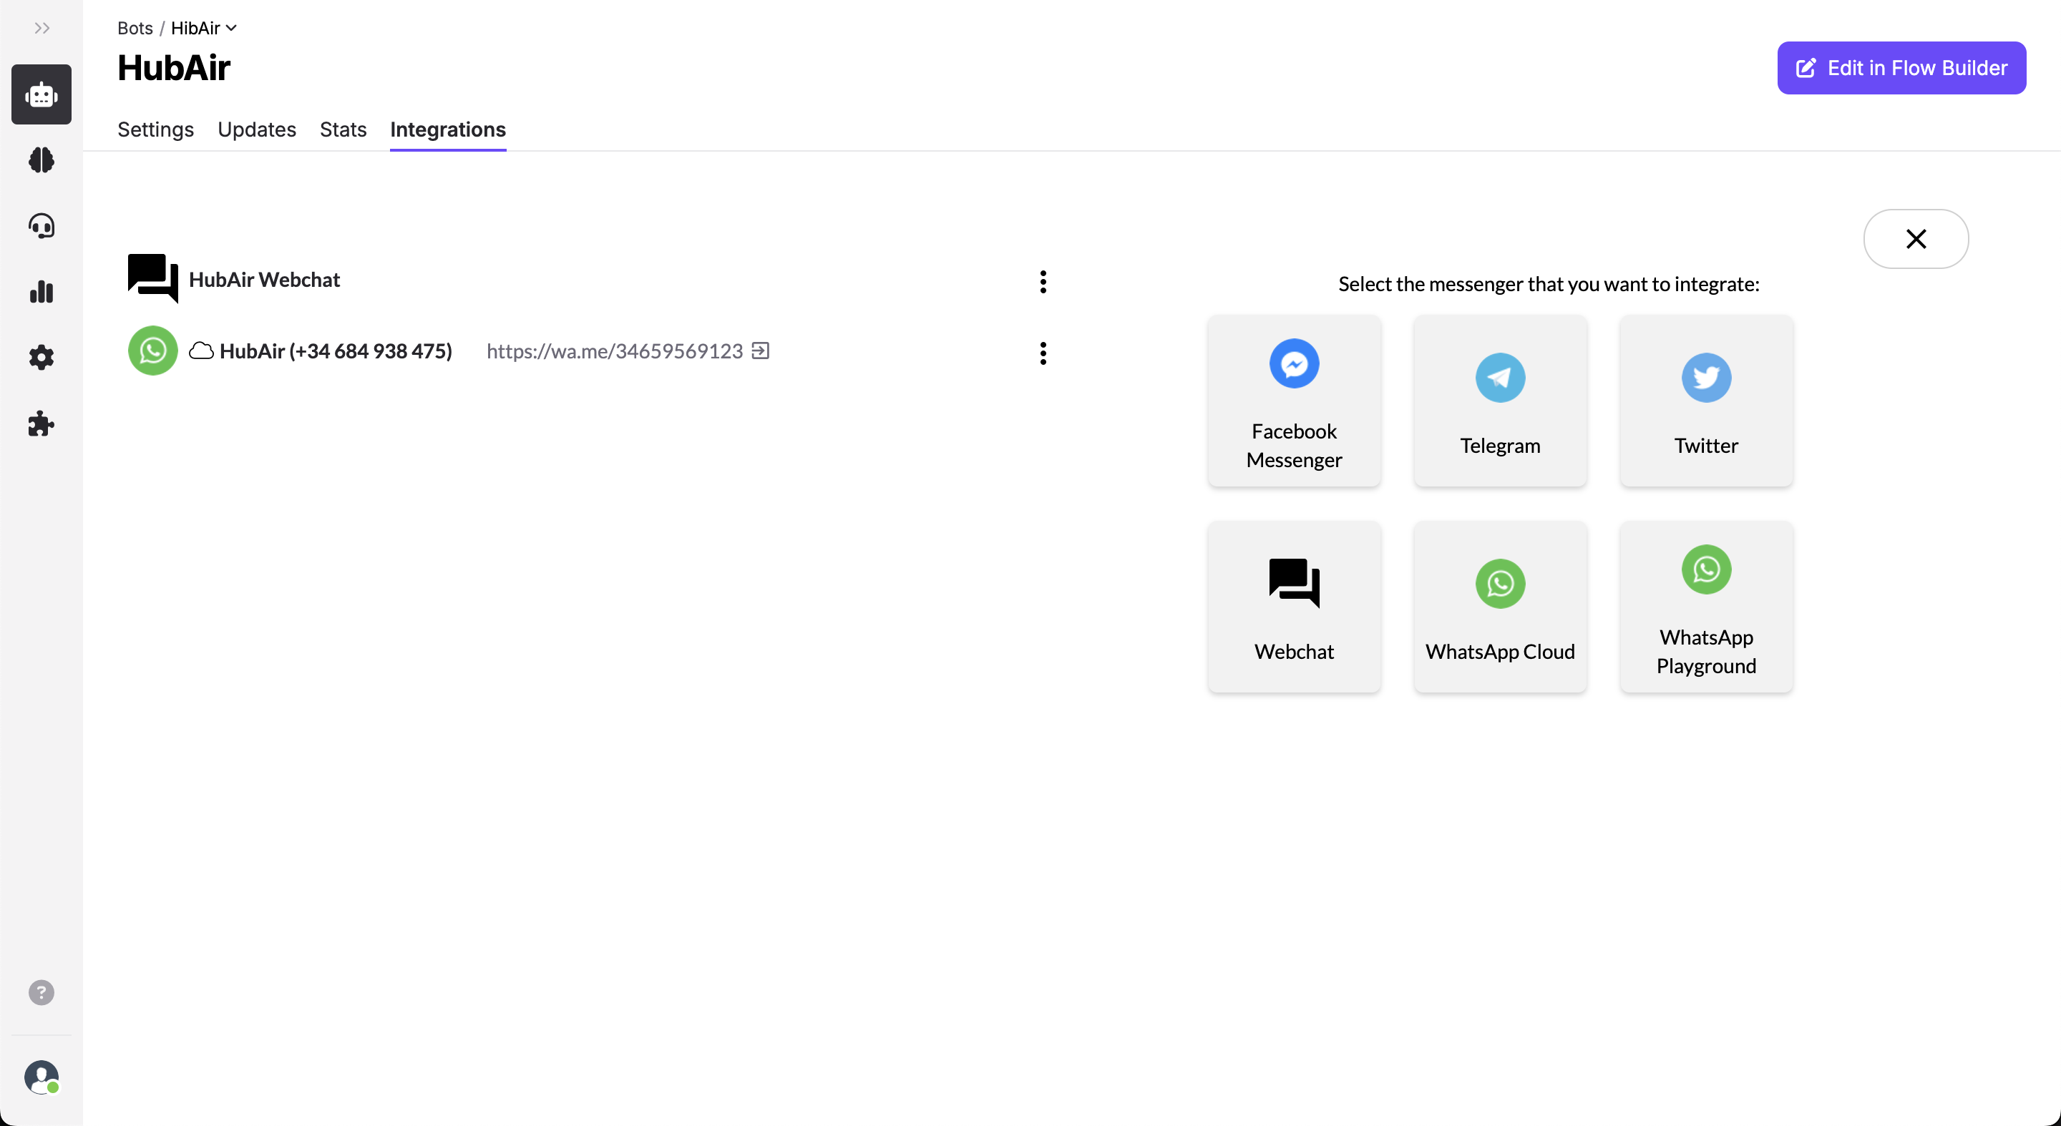Open the puzzle piece integrations icon
2061x1126 pixels.
[x=41, y=424]
